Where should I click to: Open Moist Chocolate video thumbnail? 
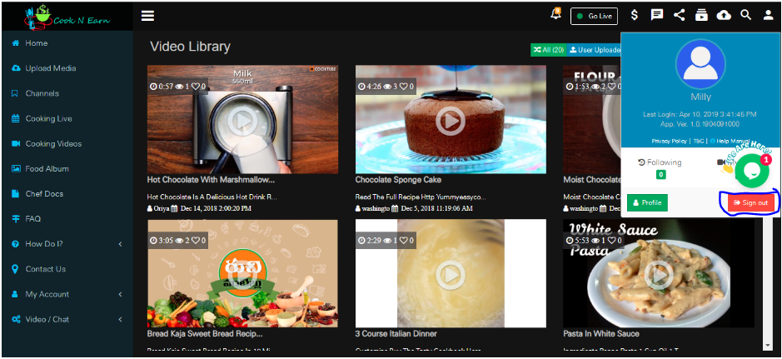tap(591, 120)
